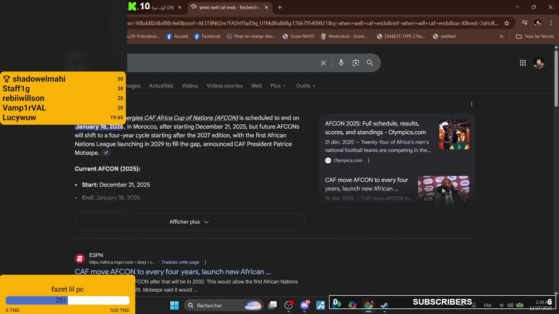The width and height of the screenshot is (559, 314).
Task: Open the untitled bookmark
Action: (x=444, y=37)
